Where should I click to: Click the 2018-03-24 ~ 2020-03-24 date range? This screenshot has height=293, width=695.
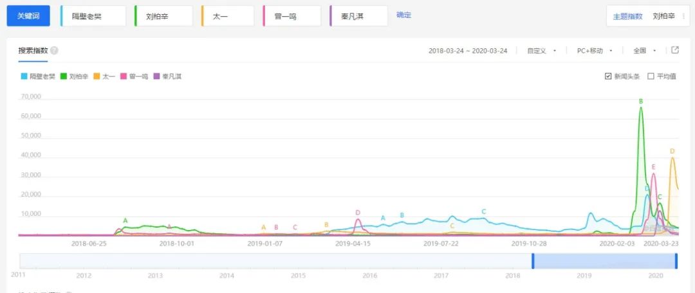pos(468,51)
